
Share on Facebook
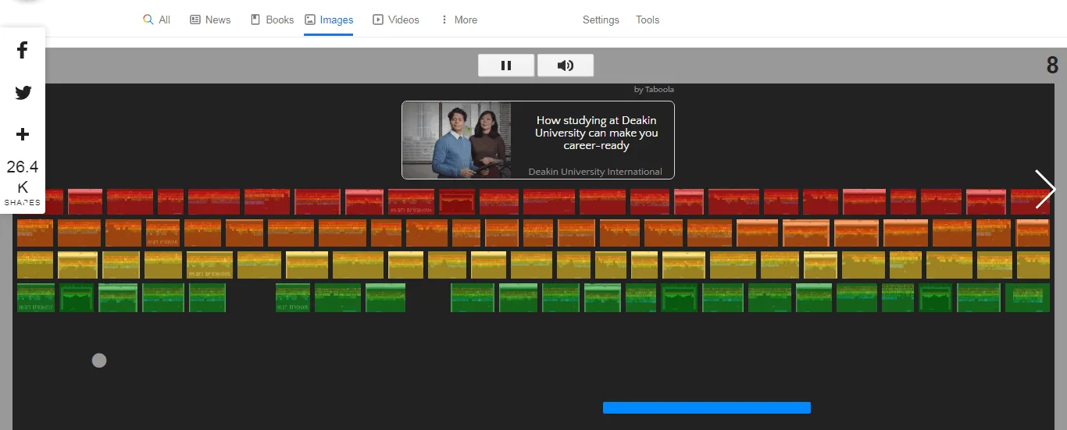point(23,51)
